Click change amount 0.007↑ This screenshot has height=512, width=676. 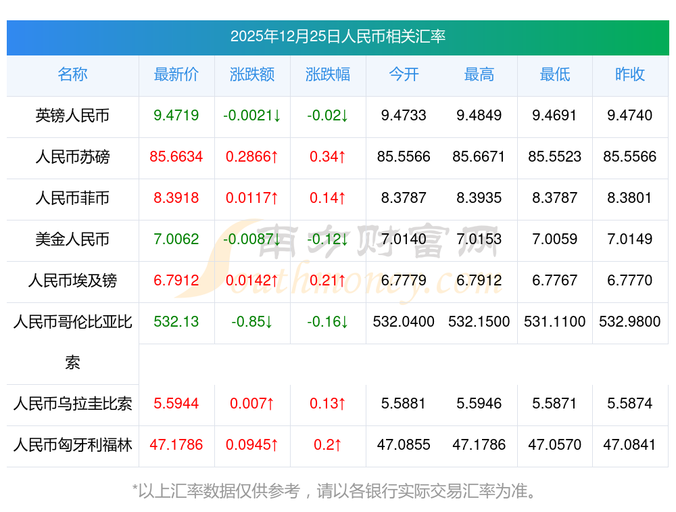(x=252, y=404)
